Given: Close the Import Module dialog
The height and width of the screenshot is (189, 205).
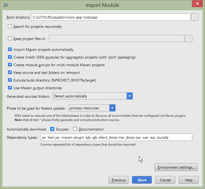Looking at the screenshot, I should pyautogui.click(x=197, y=4).
